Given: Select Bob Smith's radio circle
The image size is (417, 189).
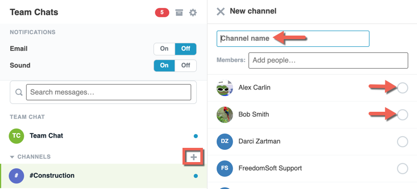Looking at the screenshot, I should pos(402,115).
